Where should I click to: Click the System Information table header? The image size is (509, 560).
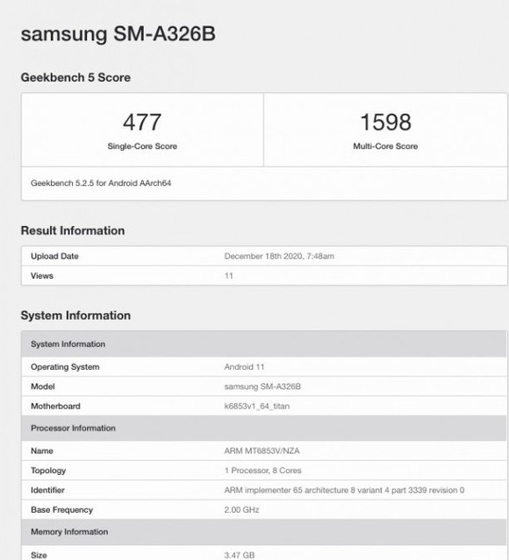coord(264,344)
